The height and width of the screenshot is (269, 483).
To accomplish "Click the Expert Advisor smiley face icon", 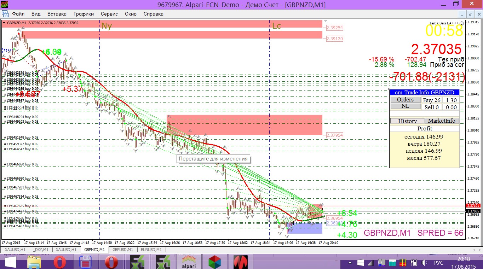I will [461, 23].
